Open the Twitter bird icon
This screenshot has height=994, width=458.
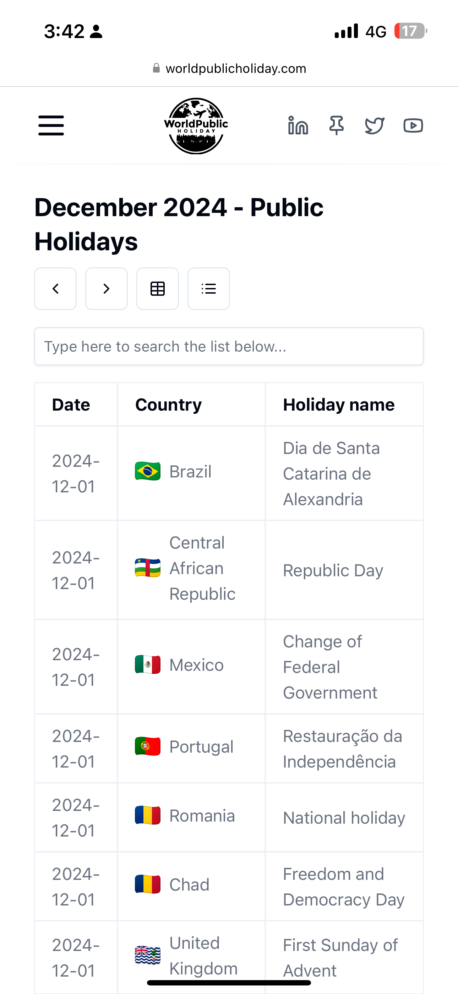click(x=375, y=125)
